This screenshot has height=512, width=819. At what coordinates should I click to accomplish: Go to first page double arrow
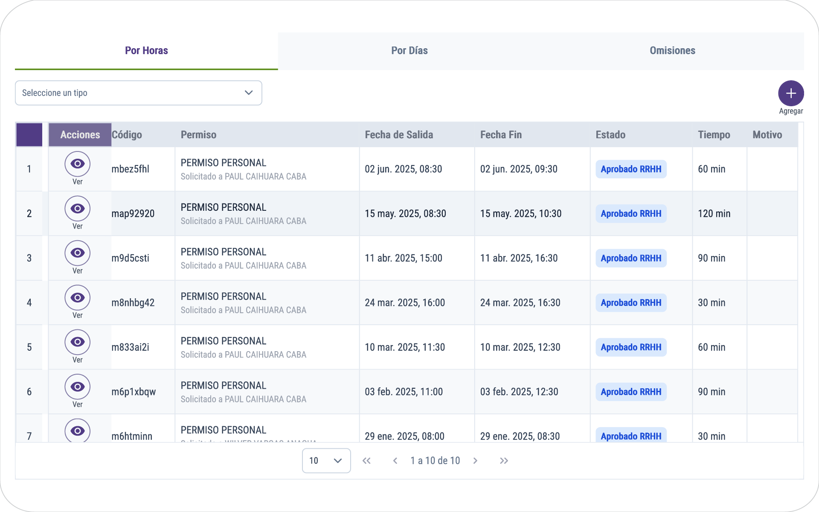point(366,461)
